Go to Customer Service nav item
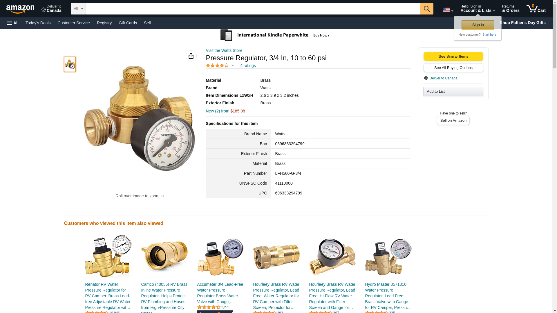Image resolution: width=557 pixels, height=313 pixels. [74, 23]
